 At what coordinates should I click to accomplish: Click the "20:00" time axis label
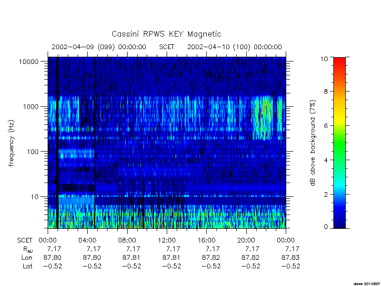pyautogui.click(x=246, y=241)
